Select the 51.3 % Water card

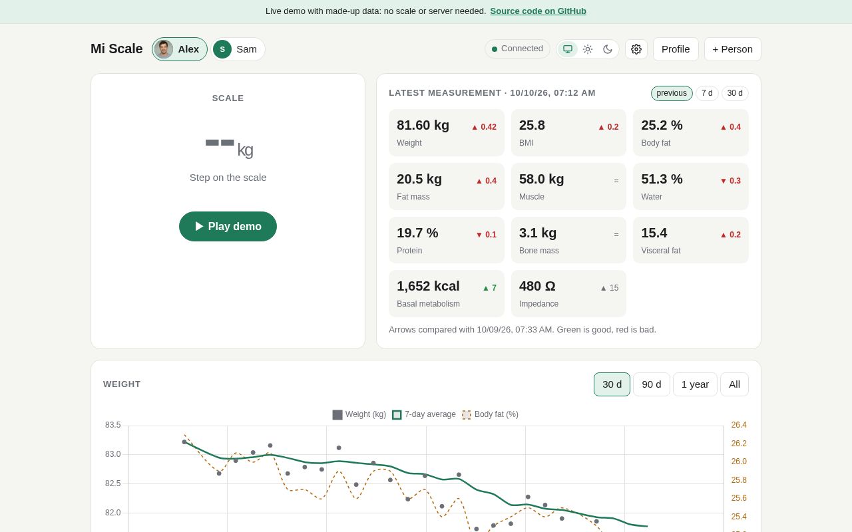(x=691, y=186)
